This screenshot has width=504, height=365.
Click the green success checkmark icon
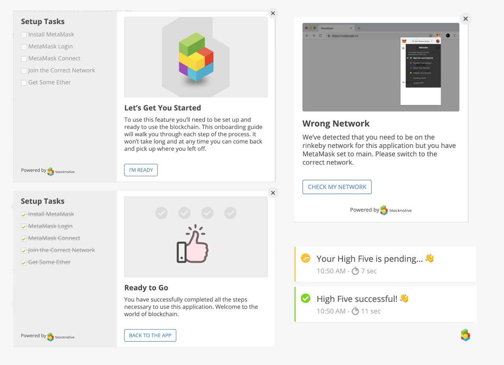306,299
